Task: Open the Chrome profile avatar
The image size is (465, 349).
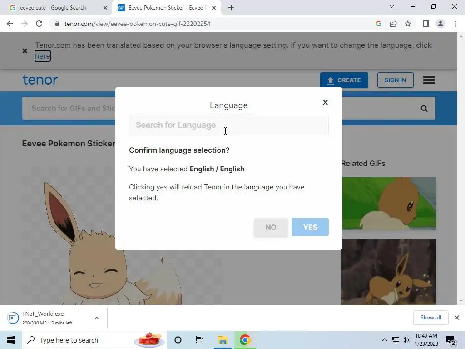Action: pos(440,24)
